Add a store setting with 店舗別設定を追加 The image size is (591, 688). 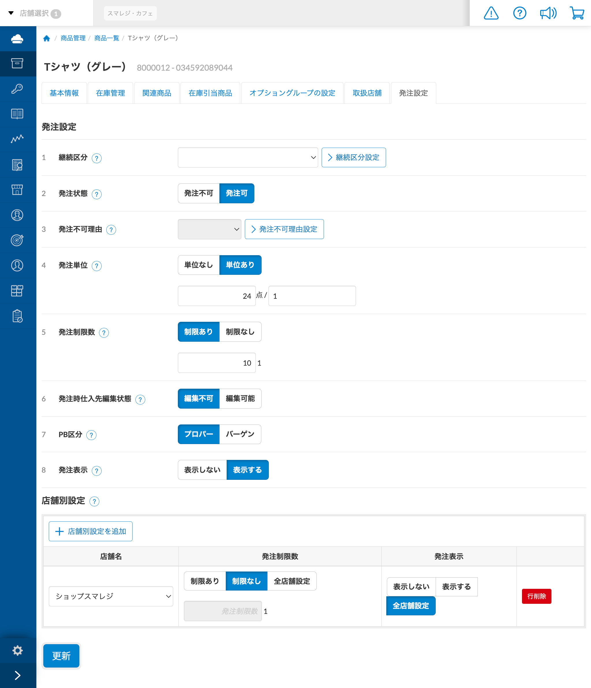tap(91, 531)
